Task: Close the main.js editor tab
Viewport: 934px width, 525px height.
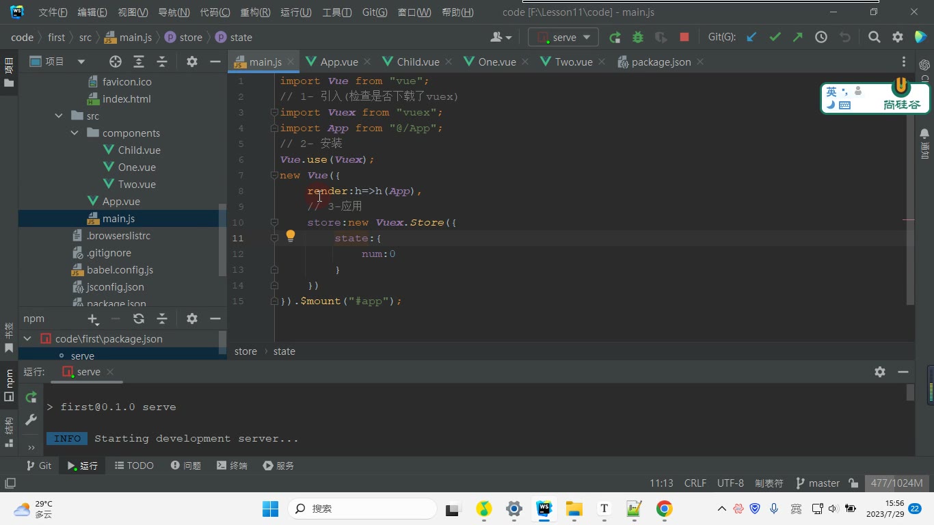Action: [x=290, y=62]
